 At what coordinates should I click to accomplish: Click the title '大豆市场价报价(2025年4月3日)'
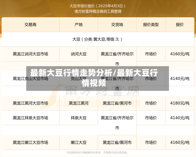pyautogui.click(x=98, y=6)
